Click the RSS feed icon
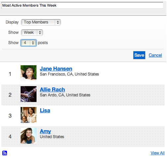This screenshot has width=167, height=157. pyautogui.click(x=5, y=153)
